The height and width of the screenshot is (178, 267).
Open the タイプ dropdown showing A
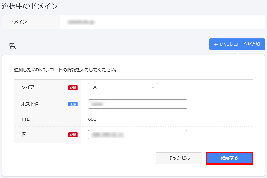(123, 87)
